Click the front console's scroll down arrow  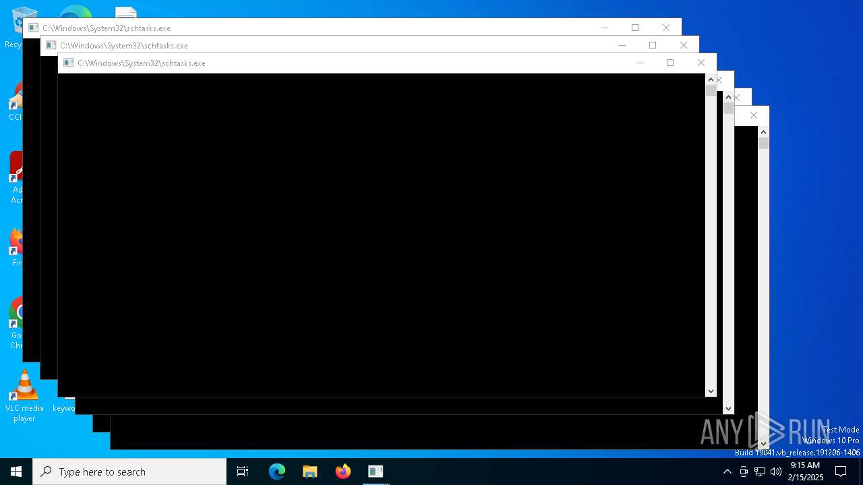(711, 391)
